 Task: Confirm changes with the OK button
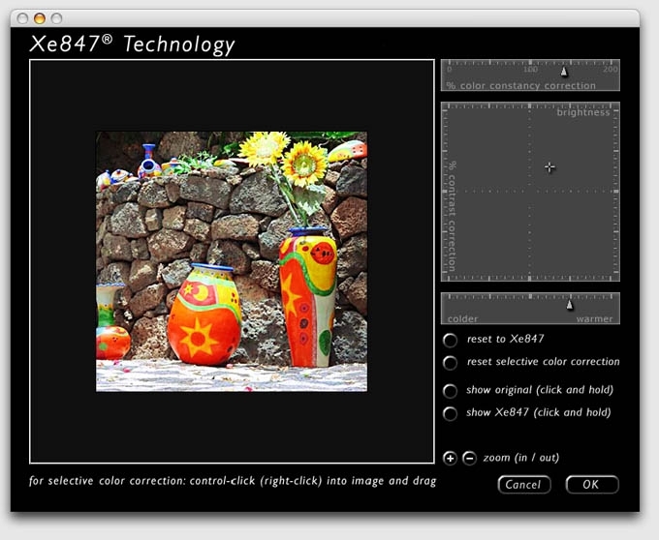point(592,485)
